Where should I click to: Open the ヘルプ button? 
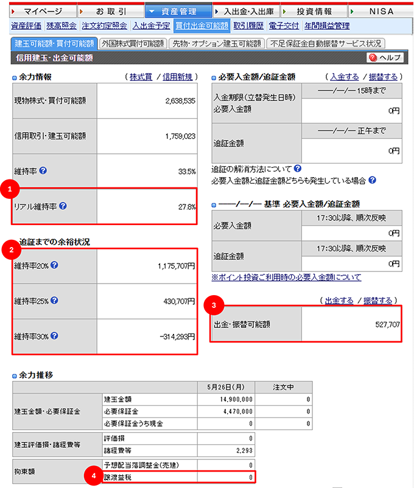tap(385, 57)
